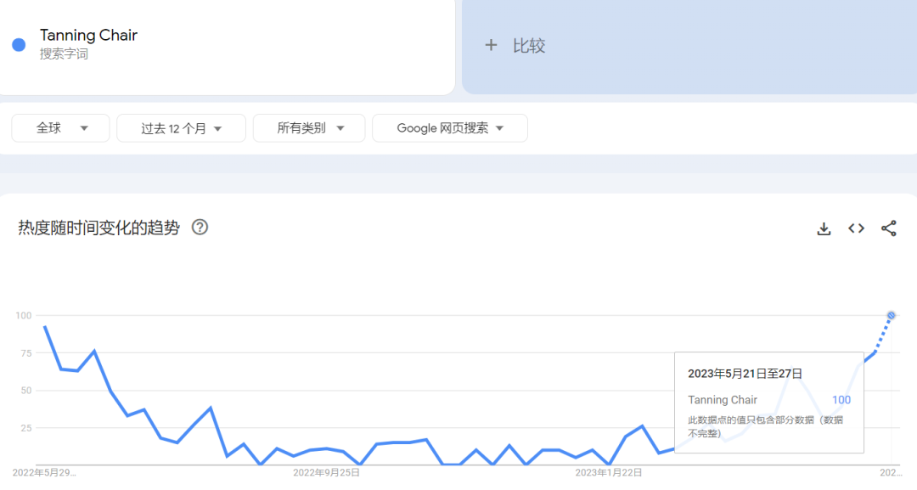917x490 pixels.
Task: Open the 所有类别 category dropdown
Action: point(309,128)
